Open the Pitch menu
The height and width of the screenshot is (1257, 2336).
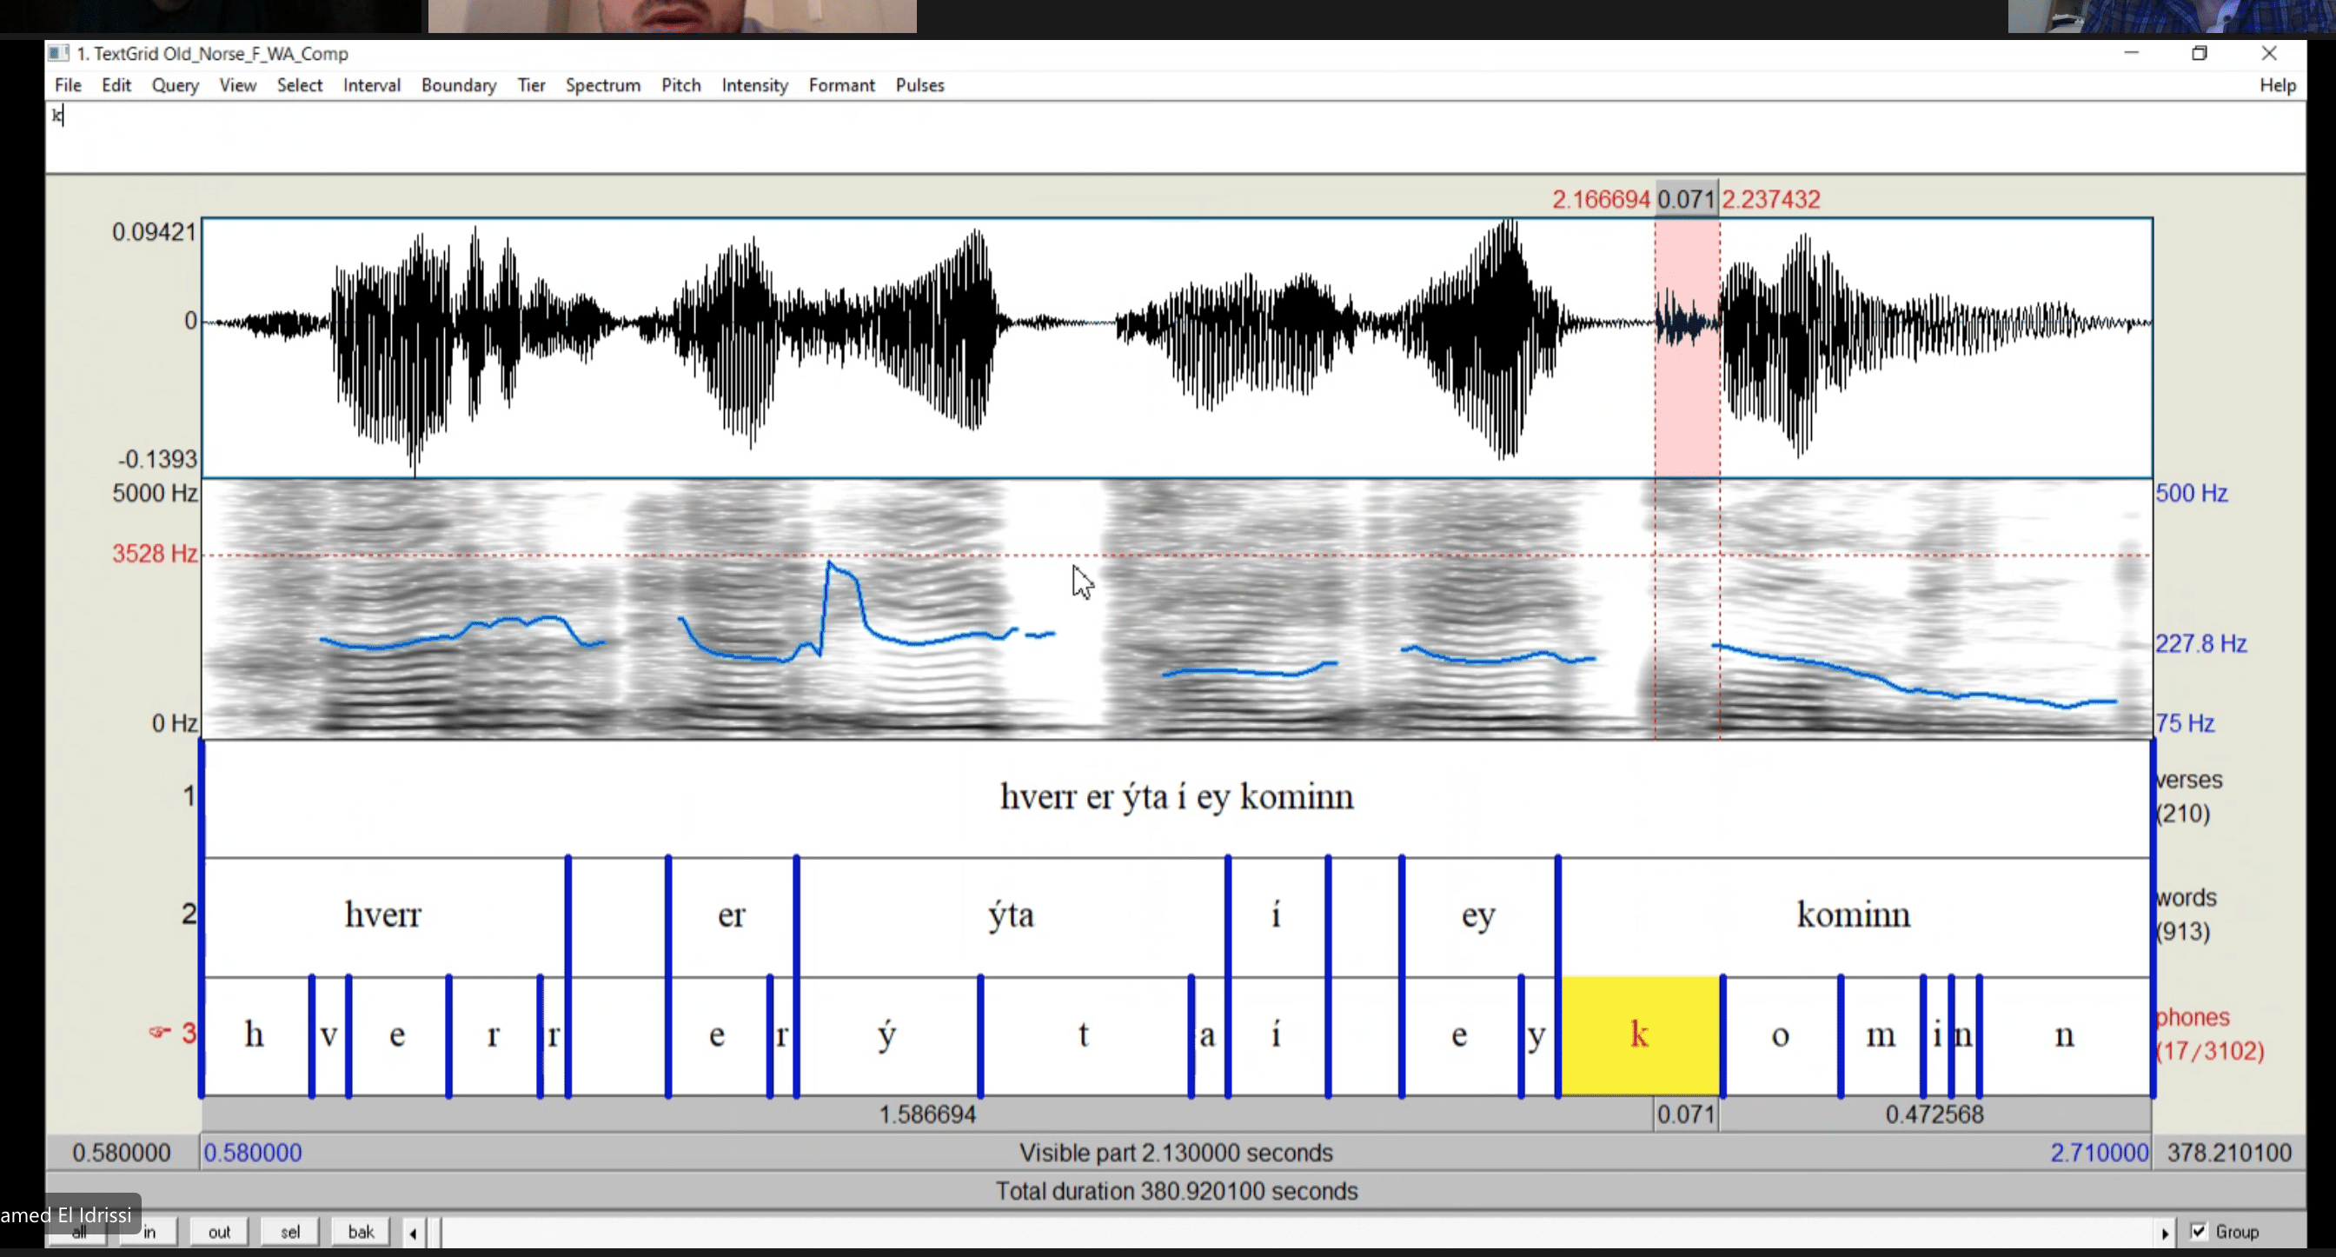point(681,85)
